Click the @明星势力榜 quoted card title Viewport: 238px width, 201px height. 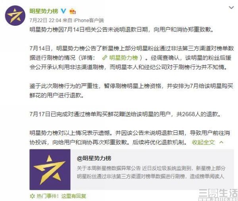tap(94, 158)
